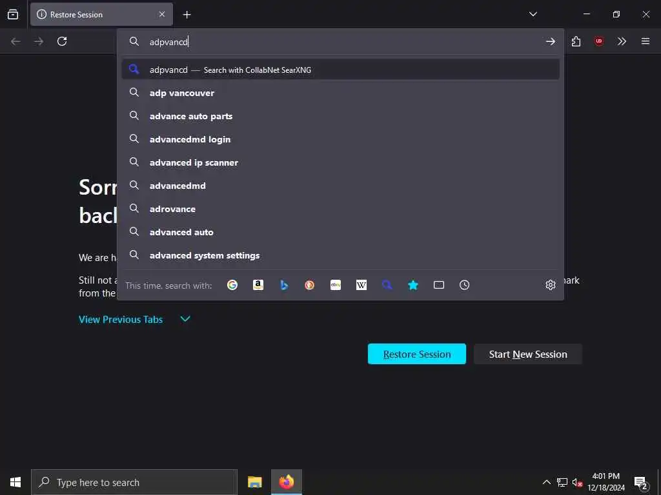Screen dimensions: 661x495
Task: Choose 'adpvancd — Search with CollabNet SearXNG'
Action: coord(341,70)
